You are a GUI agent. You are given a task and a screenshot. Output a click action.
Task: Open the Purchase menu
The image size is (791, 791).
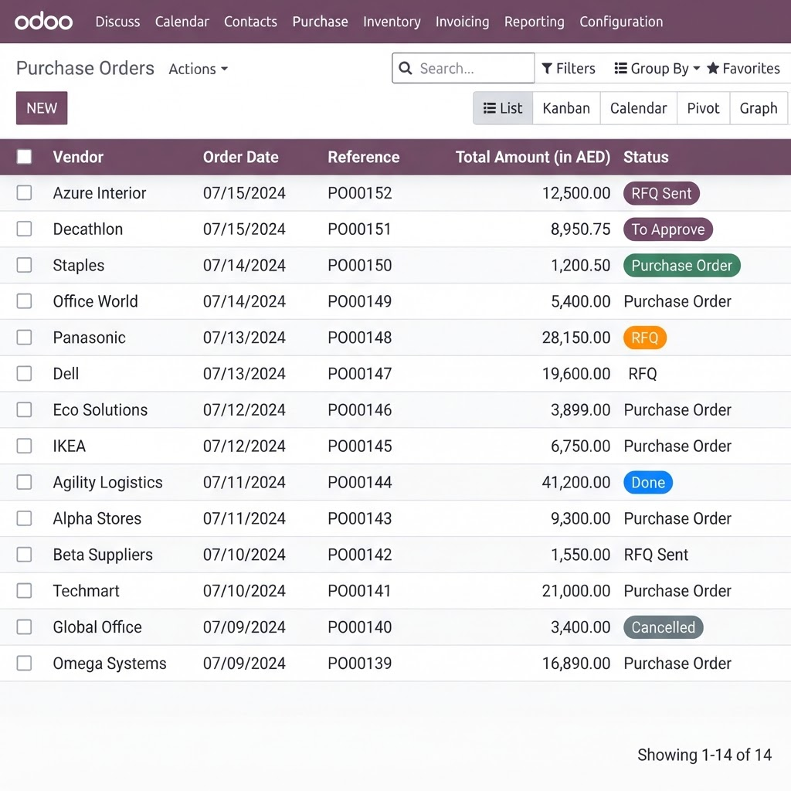click(x=321, y=22)
